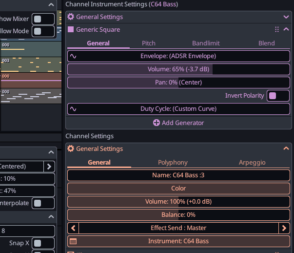The image size is (294, 253).
Task: Enable the Snap X toggle
Action: click(x=43, y=243)
